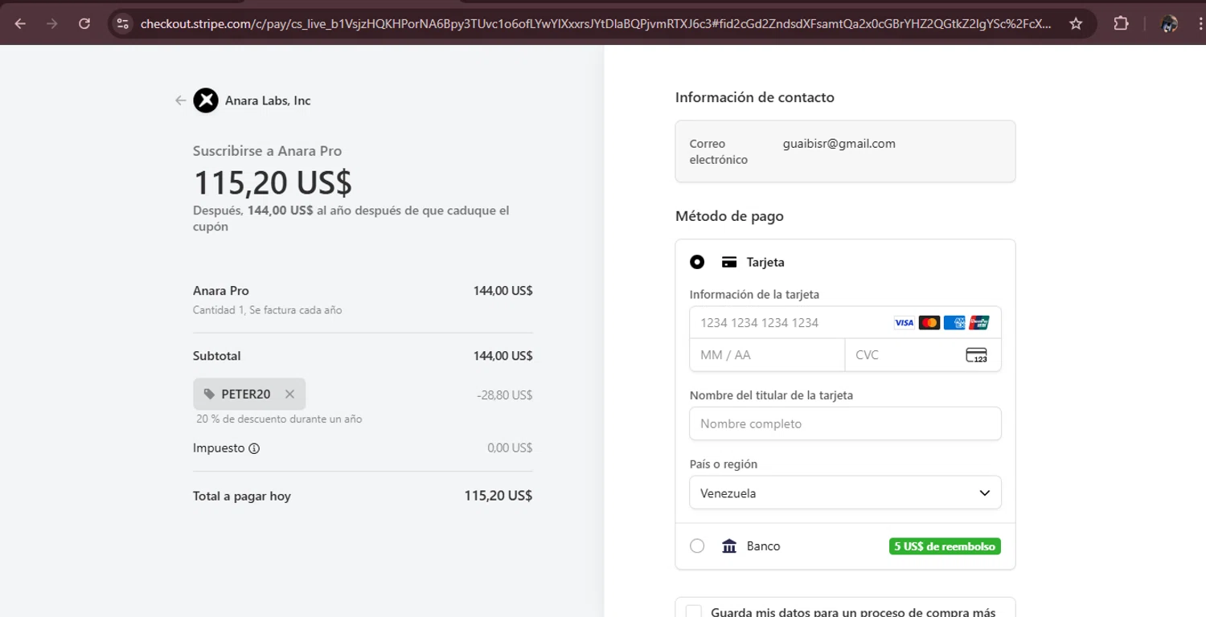Image resolution: width=1206 pixels, height=617 pixels.
Task: Click the MM / AA expiry field
Action: click(767, 355)
